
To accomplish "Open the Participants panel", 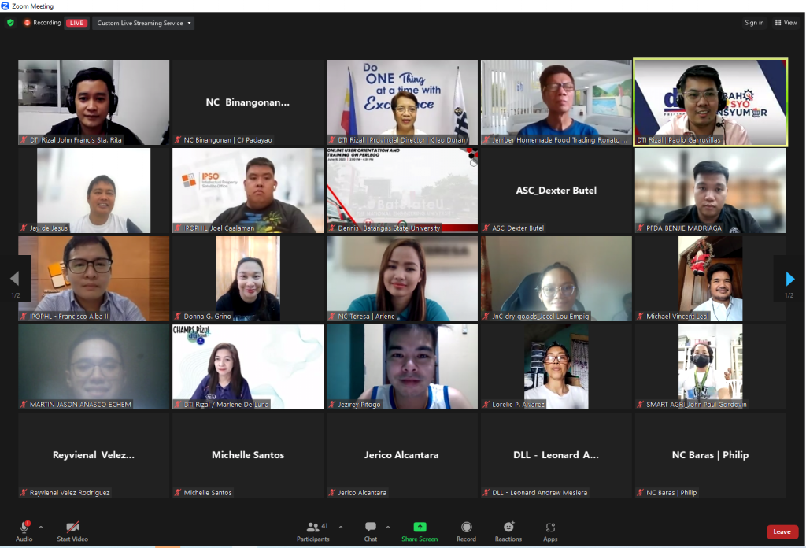I will (313, 528).
